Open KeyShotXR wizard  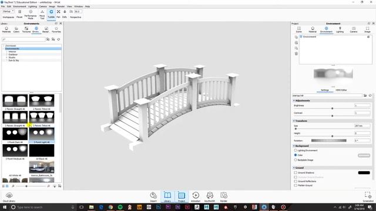click(210, 197)
